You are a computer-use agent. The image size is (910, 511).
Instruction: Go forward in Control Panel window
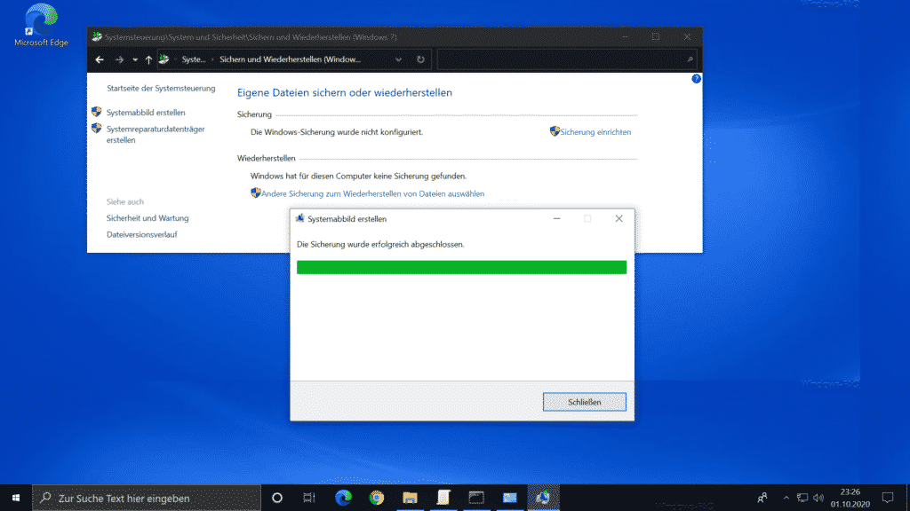point(120,59)
